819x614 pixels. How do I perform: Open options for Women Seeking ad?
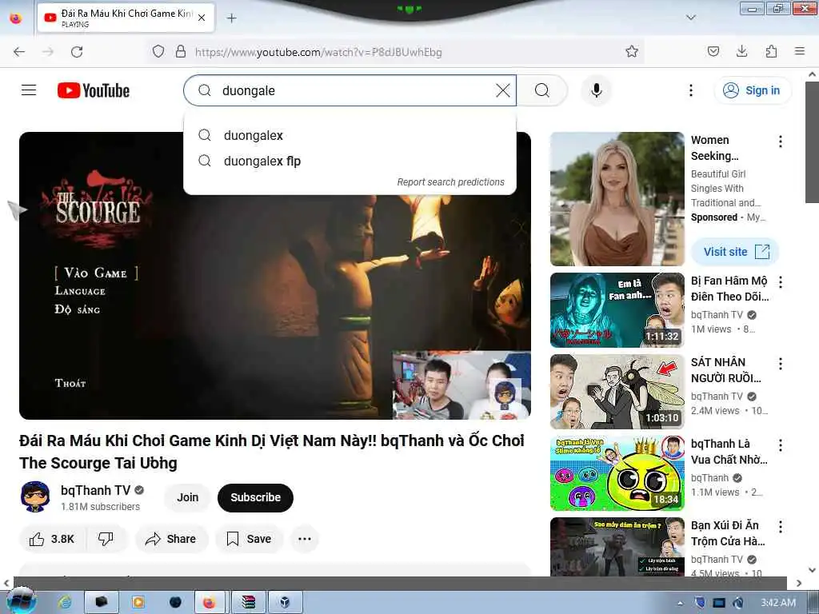point(780,142)
